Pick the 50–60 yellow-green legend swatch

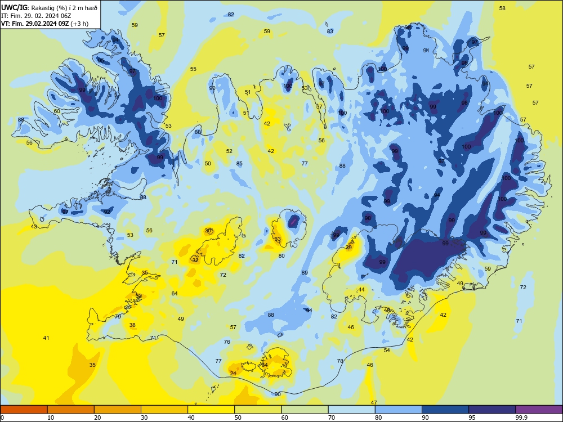click(258, 410)
